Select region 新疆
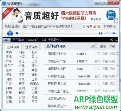The height and width of the screenshot is (111, 121). [9, 97]
